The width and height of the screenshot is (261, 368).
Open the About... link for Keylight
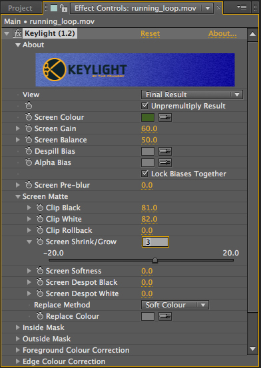(222, 33)
